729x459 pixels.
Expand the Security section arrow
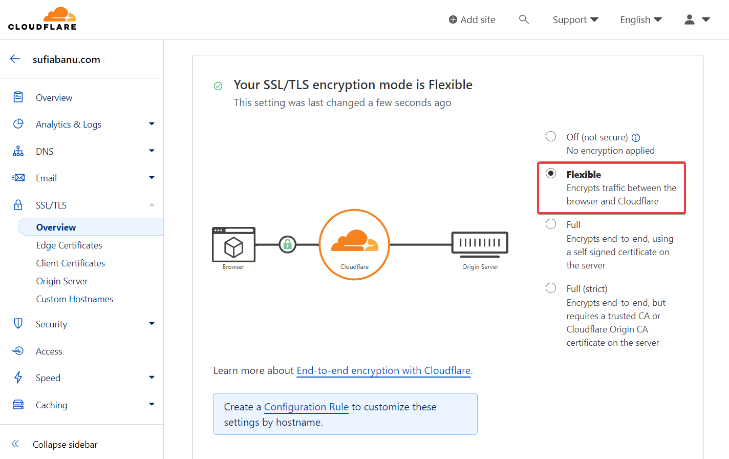coord(152,323)
